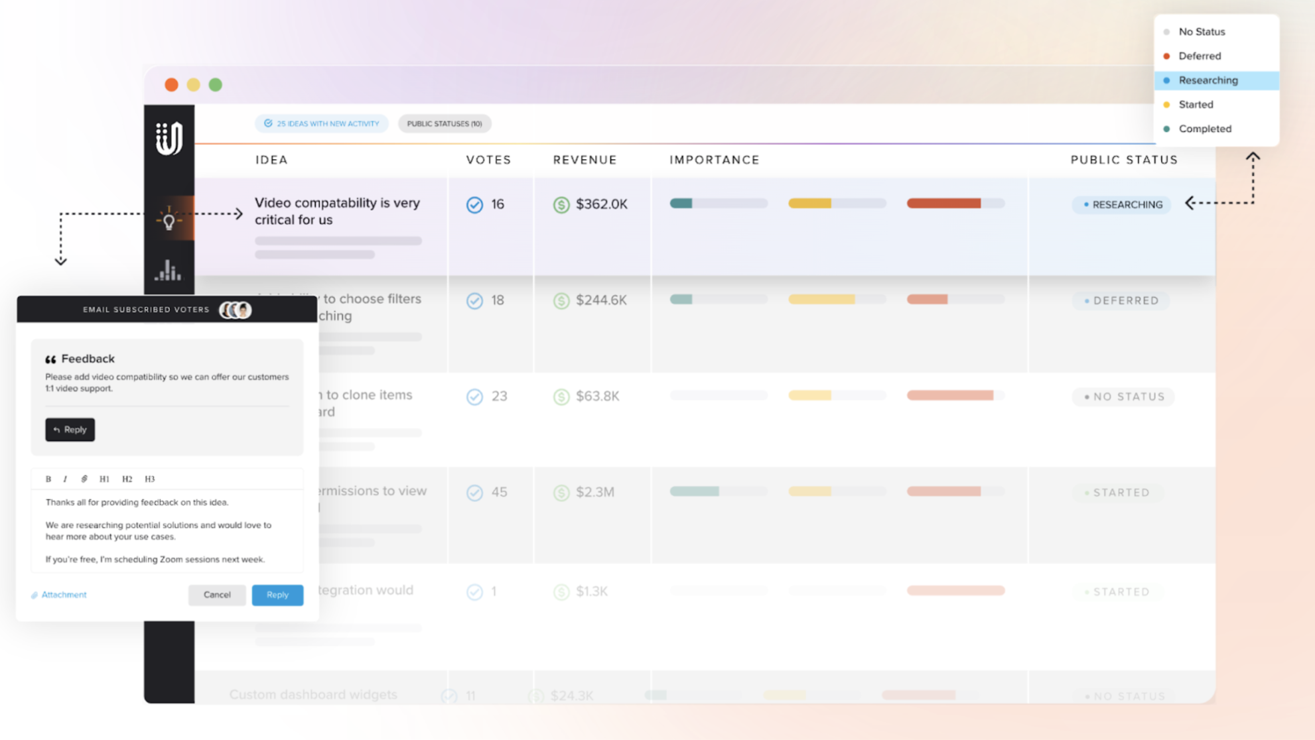Screen dimensions: 1315x740
Task: Click the IDEA column header
Action: pyautogui.click(x=271, y=160)
